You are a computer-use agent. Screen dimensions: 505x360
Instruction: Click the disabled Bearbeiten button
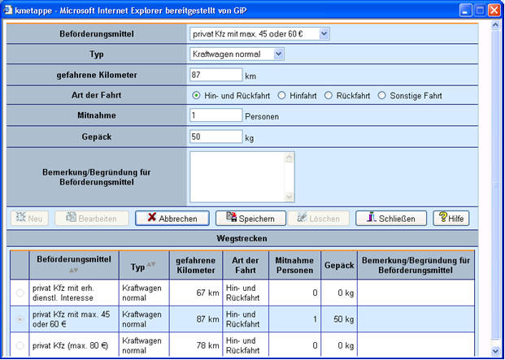[x=92, y=219]
